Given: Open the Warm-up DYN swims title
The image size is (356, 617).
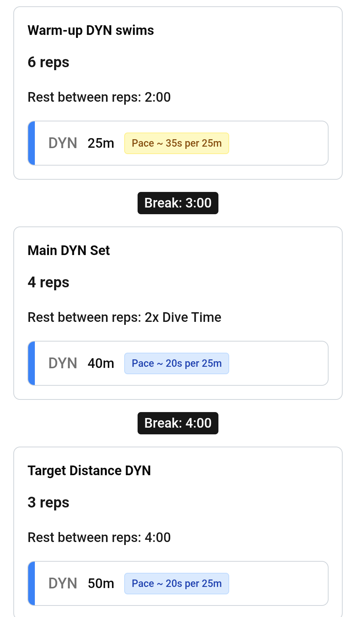Looking at the screenshot, I should 91,30.
